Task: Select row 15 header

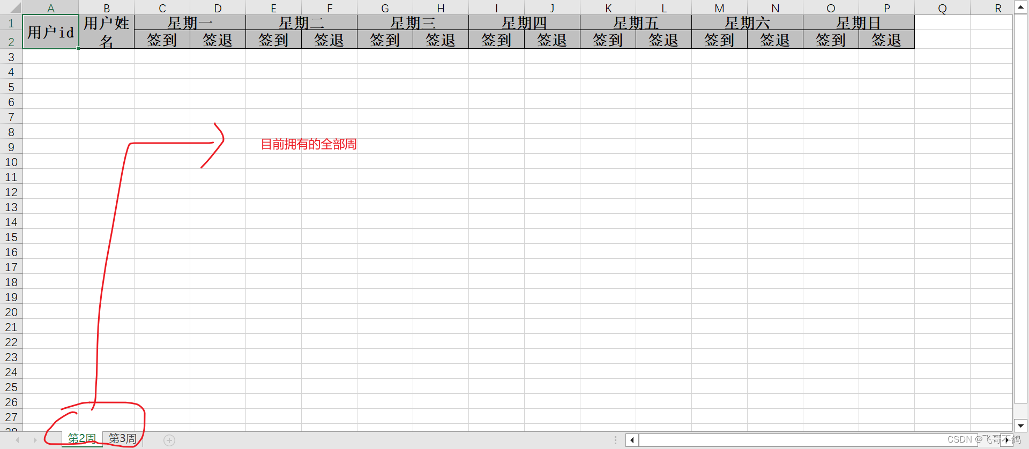Action: [11, 237]
